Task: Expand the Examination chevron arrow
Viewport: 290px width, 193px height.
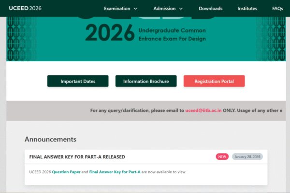Action: pyautogui.click(x=135, y=9)
